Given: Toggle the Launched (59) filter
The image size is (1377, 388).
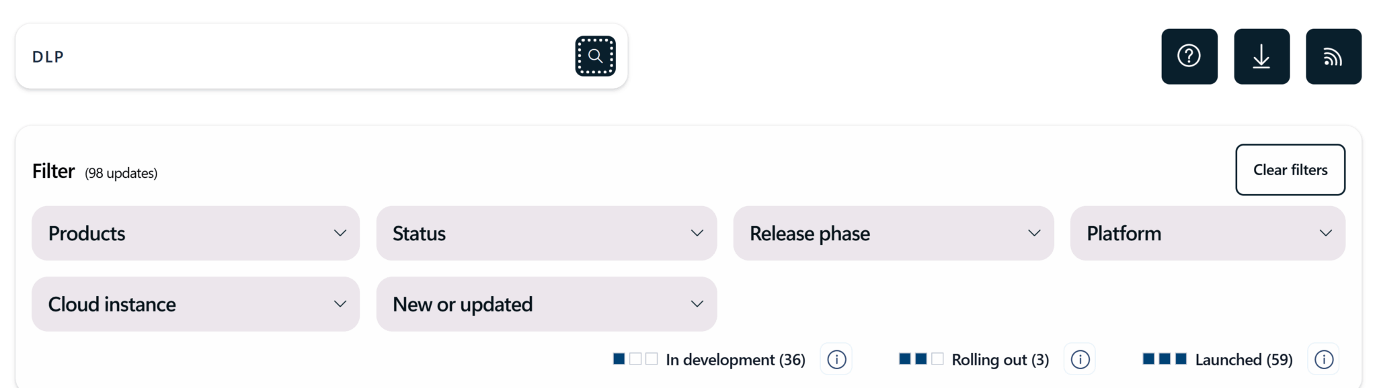Looking at the screenshot, I should coord(1243,360).
